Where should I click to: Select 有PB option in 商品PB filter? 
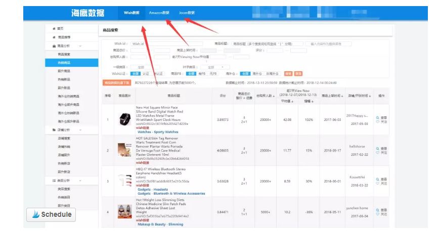(202, 74)
